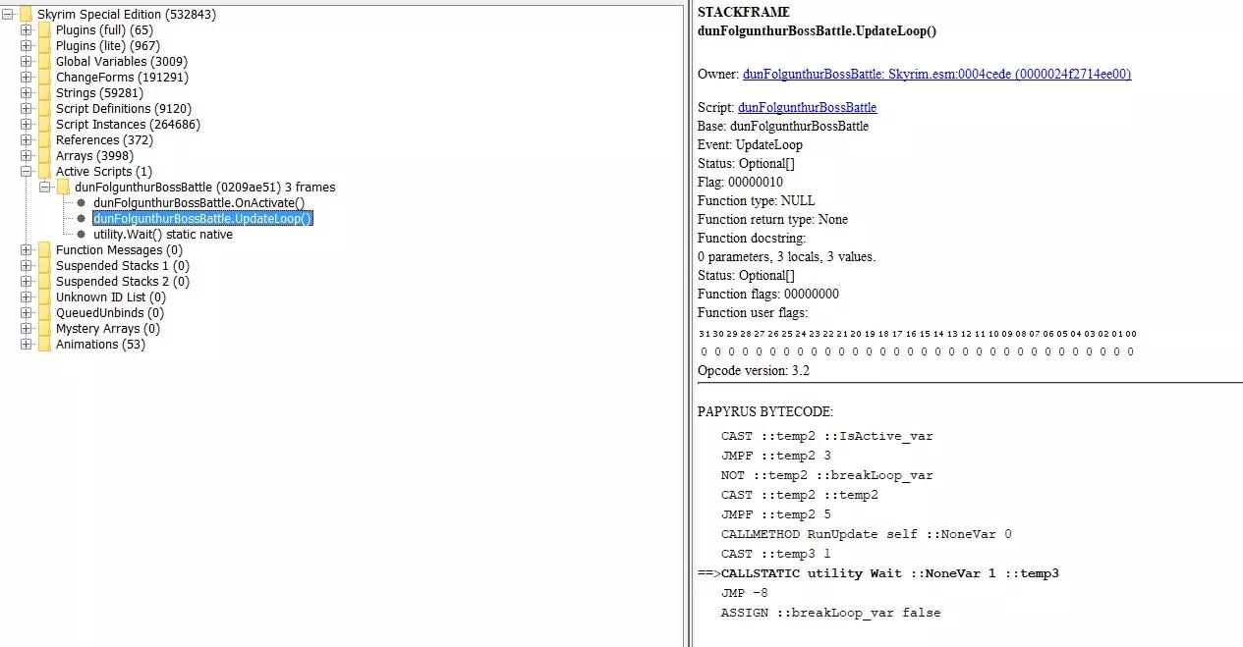Screen dimensions: 1243x647
Task: Collapse the Active Scripts (1) node
Action: point(27,172)
